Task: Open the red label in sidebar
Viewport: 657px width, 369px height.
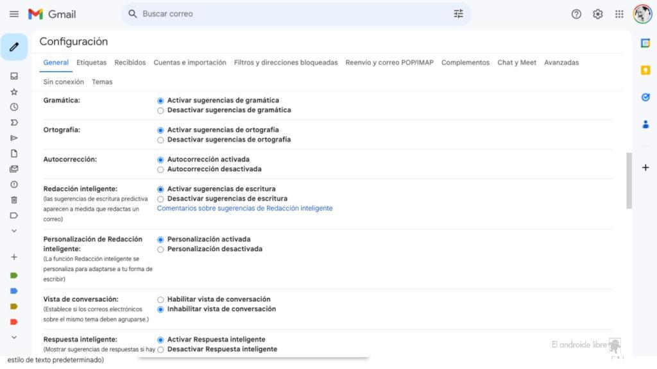Action: point(14,322)
